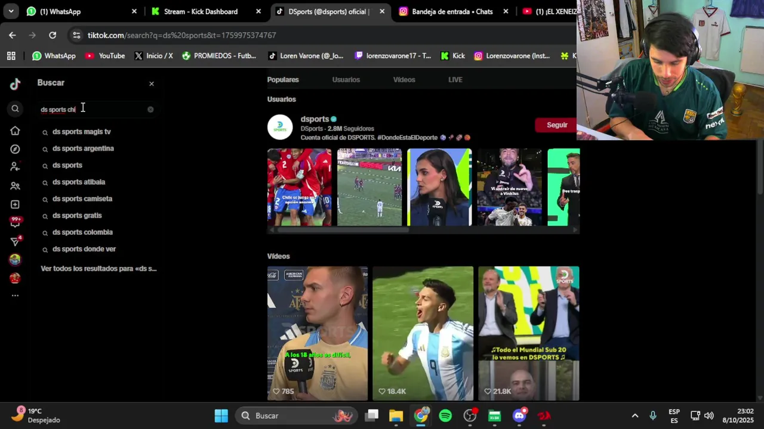Reload the current page
Image resolution: width=764 pixels, height=429 pixels.
pyautogui.click(x=53, y=35)
